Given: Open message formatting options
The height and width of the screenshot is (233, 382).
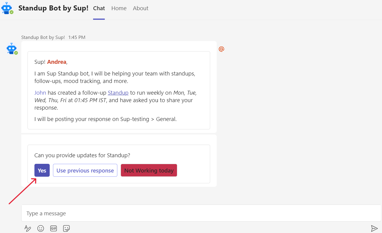Looking at the screenshot, I should [x=28, y=228].
